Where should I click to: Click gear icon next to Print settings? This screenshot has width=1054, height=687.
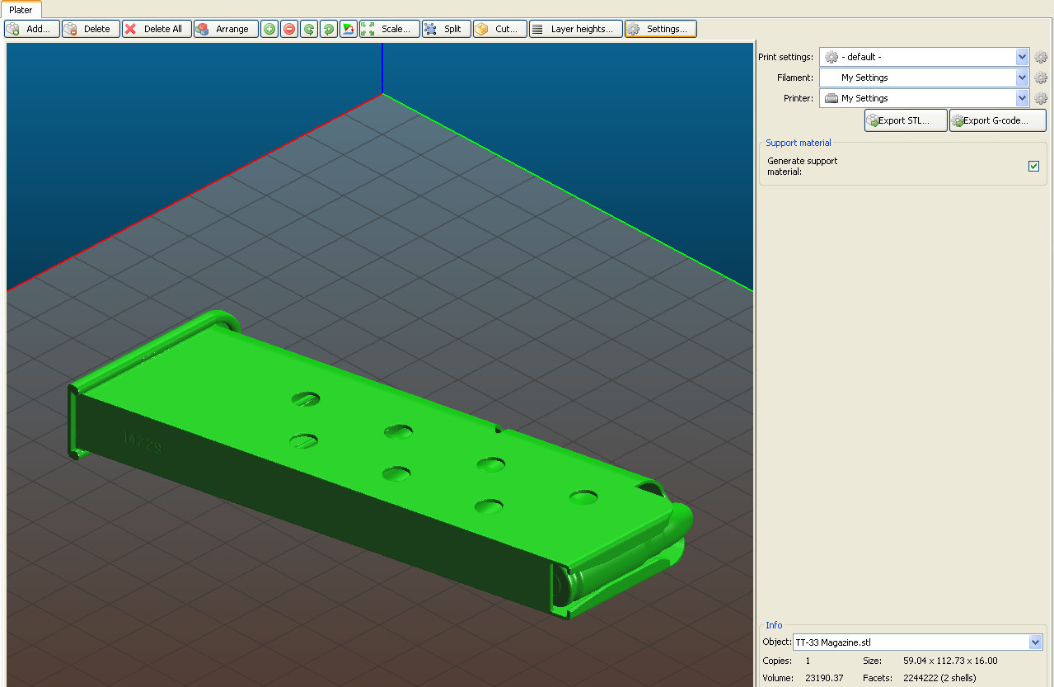pos(1041,57)
